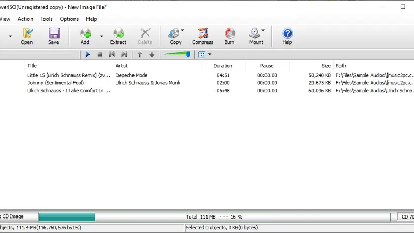Click artist Depeche Mode cell
Screen dimensions: 414x233
click(x=131, y=75)
